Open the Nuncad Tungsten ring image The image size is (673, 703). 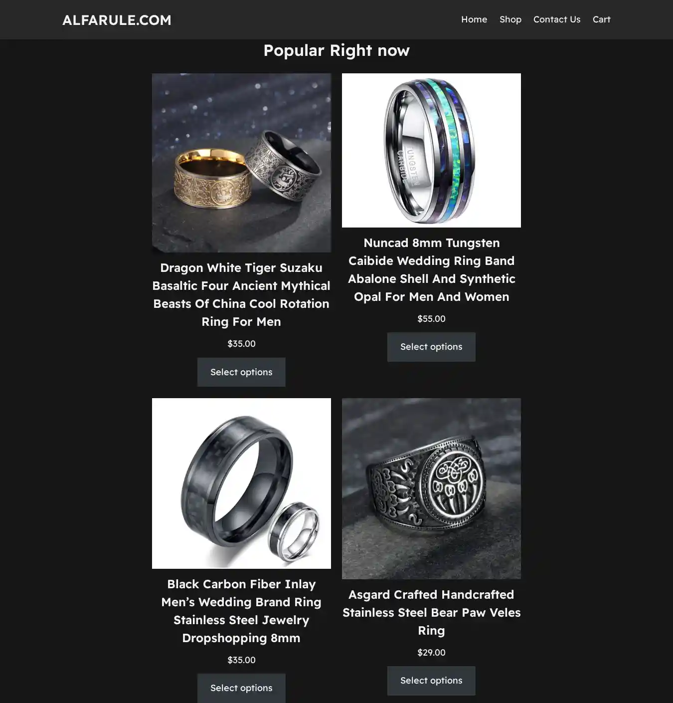(431, 150)
